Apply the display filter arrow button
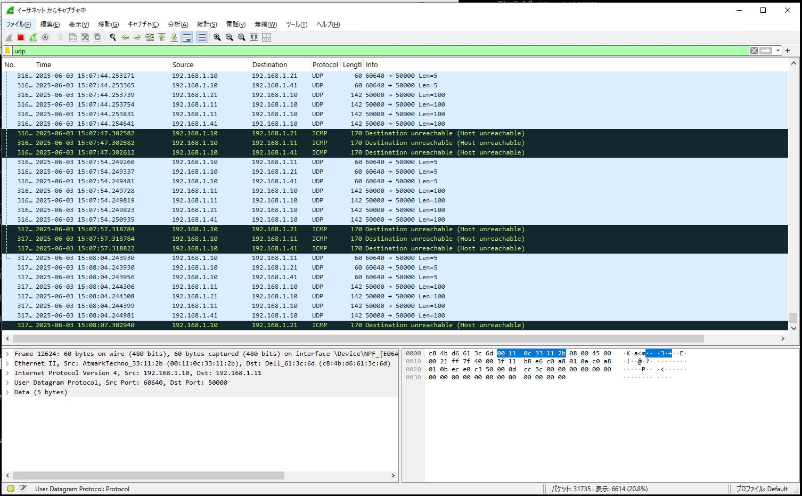 (x=766, y=51)
